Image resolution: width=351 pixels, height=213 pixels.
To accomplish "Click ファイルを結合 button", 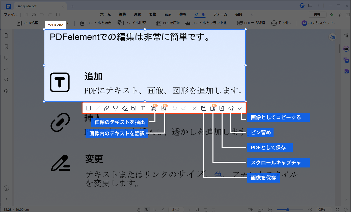I will tap(96, 23).
